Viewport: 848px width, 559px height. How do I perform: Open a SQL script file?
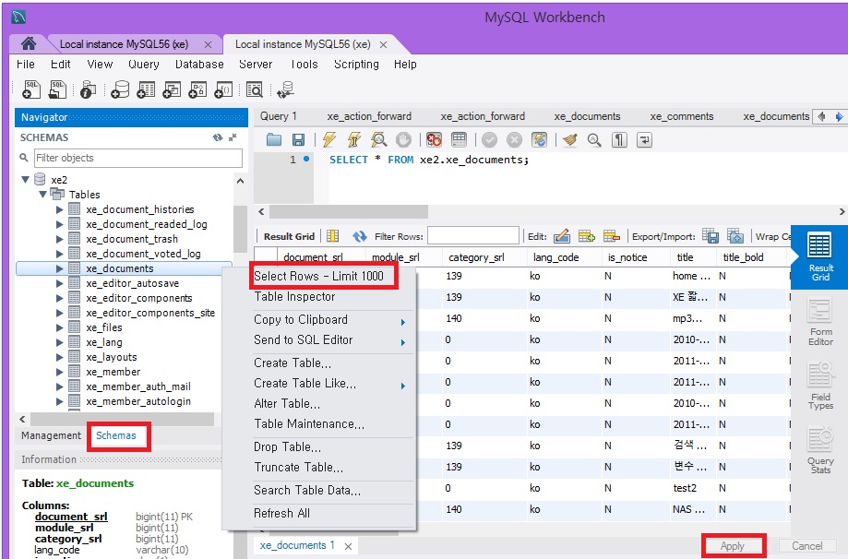coord(57,89)
